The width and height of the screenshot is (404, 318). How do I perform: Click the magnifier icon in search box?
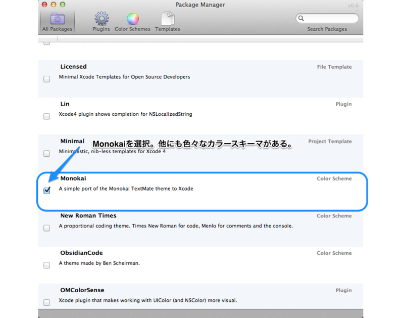pyautogui.click(x=301, y=18)
